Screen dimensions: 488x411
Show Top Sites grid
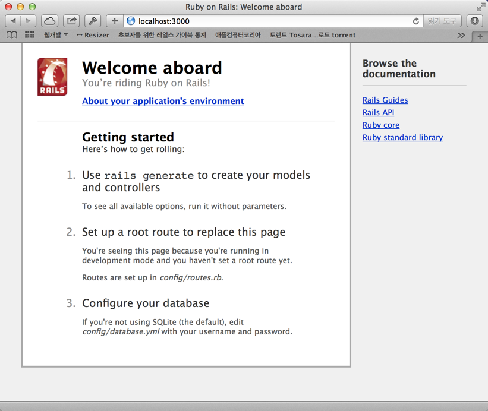pos(29,35)
